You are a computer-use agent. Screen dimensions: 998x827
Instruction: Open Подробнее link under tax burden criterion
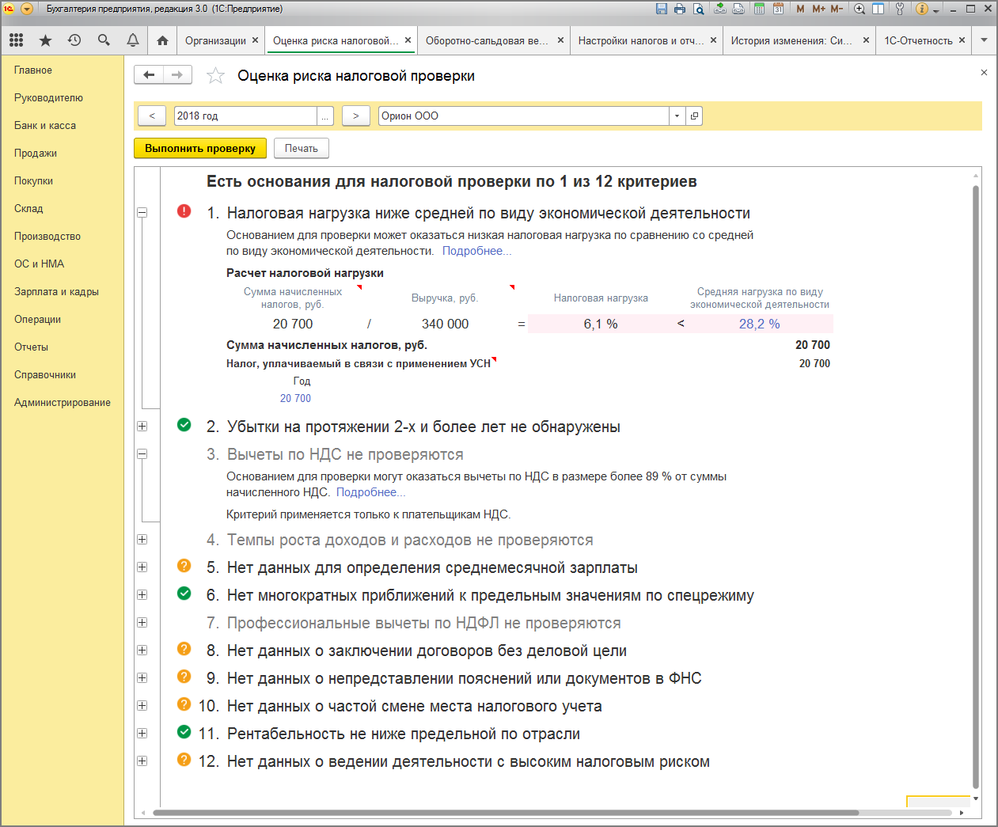click(476, 251)
